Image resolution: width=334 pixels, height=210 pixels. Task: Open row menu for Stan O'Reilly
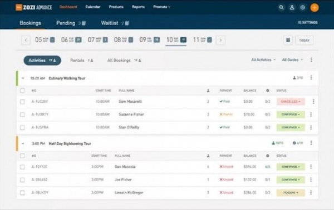[x=311, y=128]
